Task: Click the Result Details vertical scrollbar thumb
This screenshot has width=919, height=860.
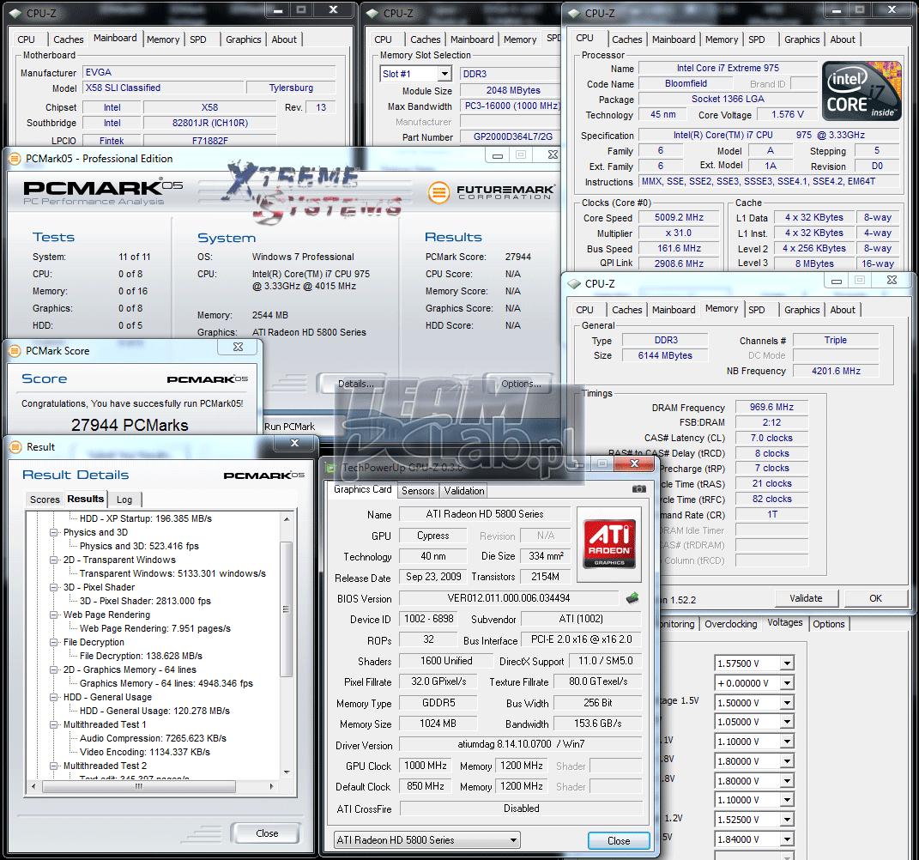Action: tap(287, 609)
